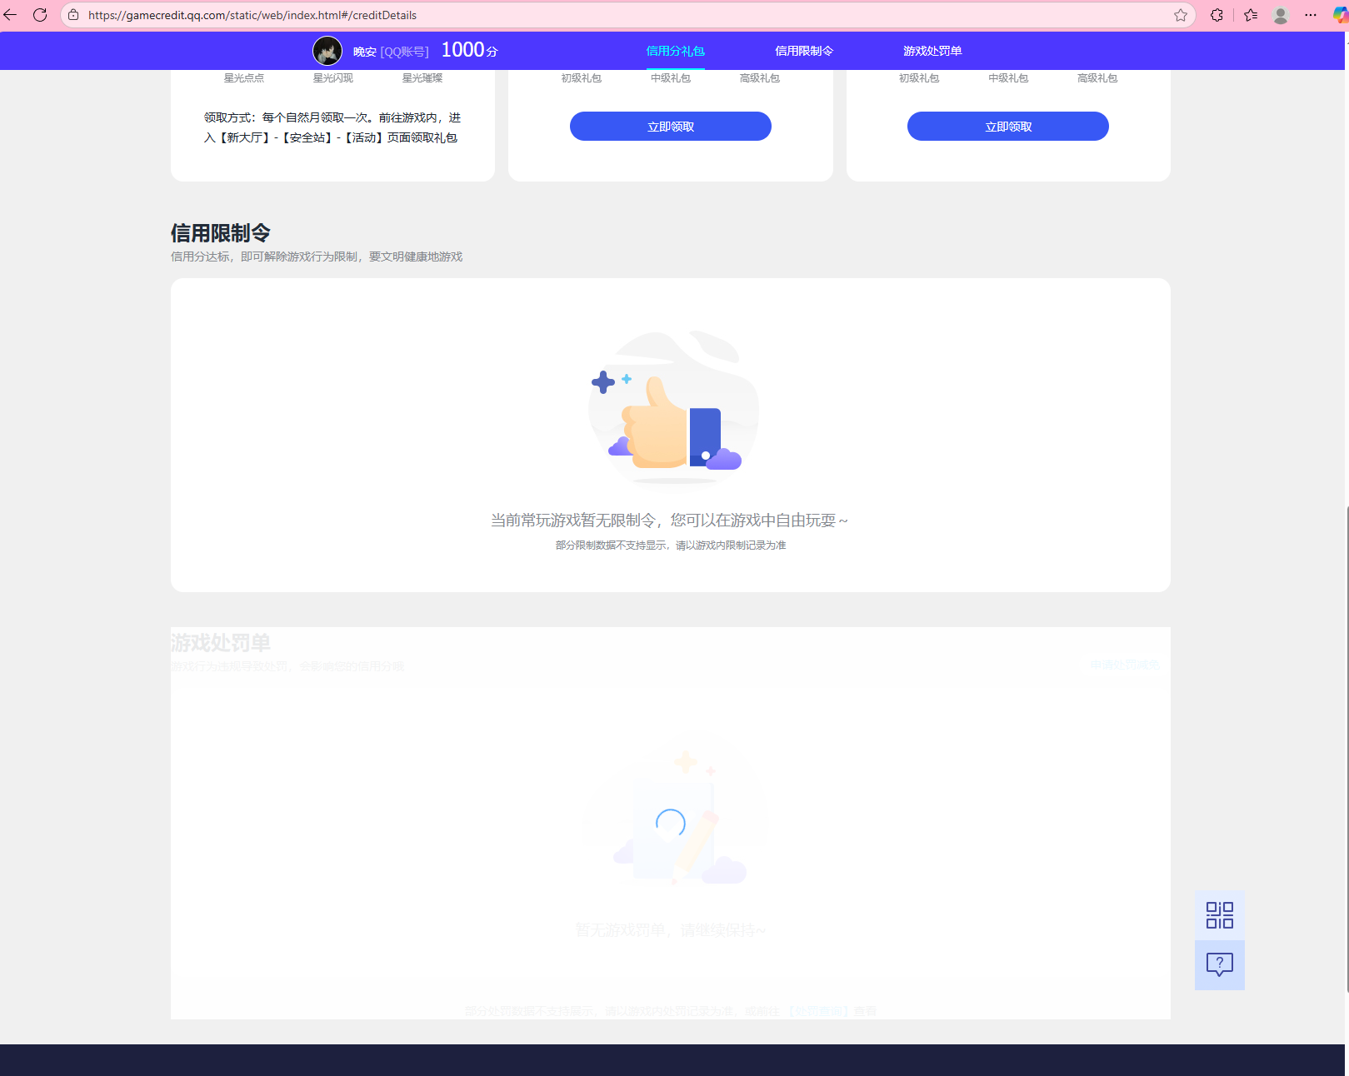This screenshot has height=1076, width=1349.
Task: Open the browser Extensions icon
Action: 1217,14
